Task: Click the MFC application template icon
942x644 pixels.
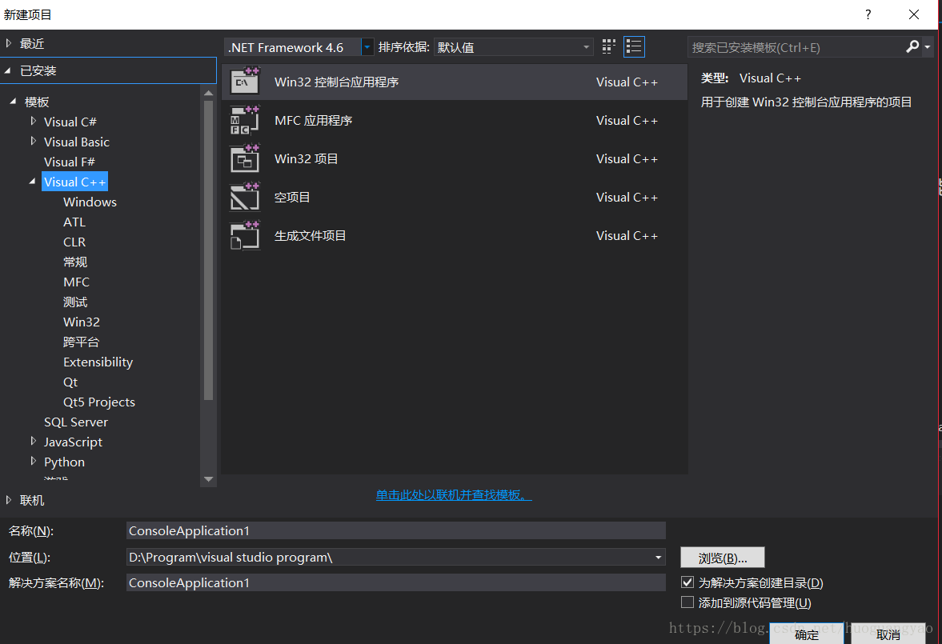Action: (245, 120)
